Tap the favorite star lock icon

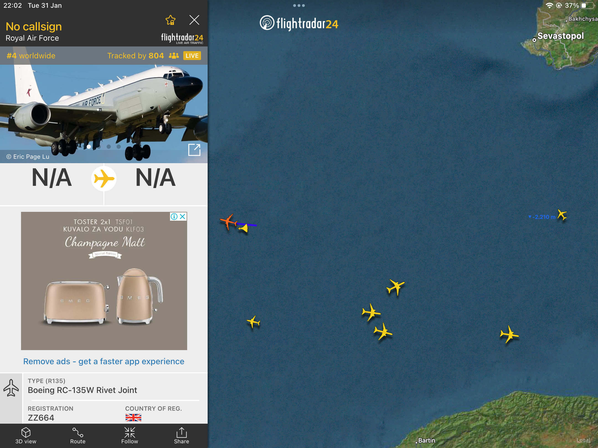171,20
